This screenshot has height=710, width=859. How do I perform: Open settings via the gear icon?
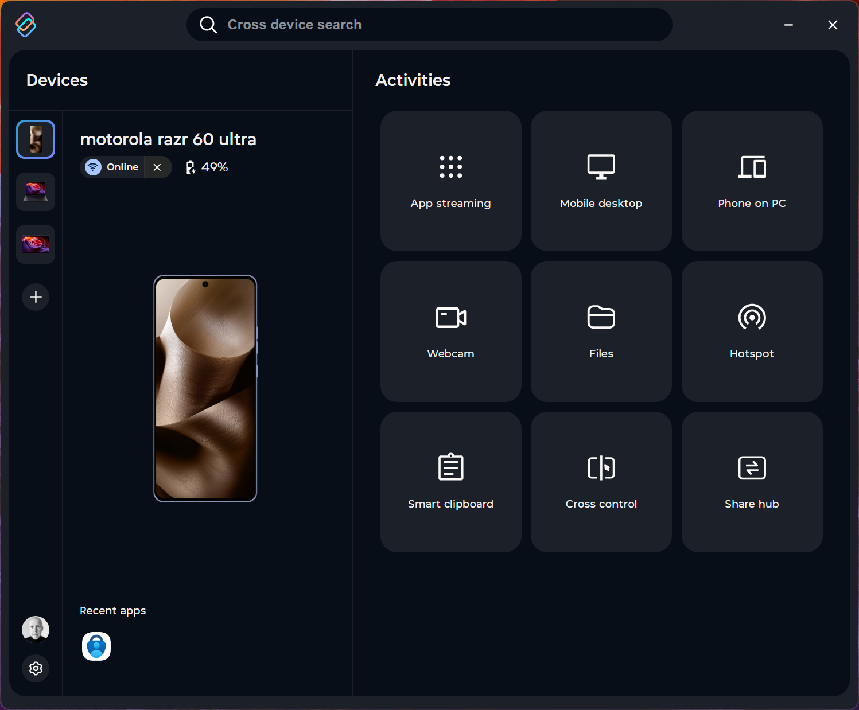[x=36, y=669]
